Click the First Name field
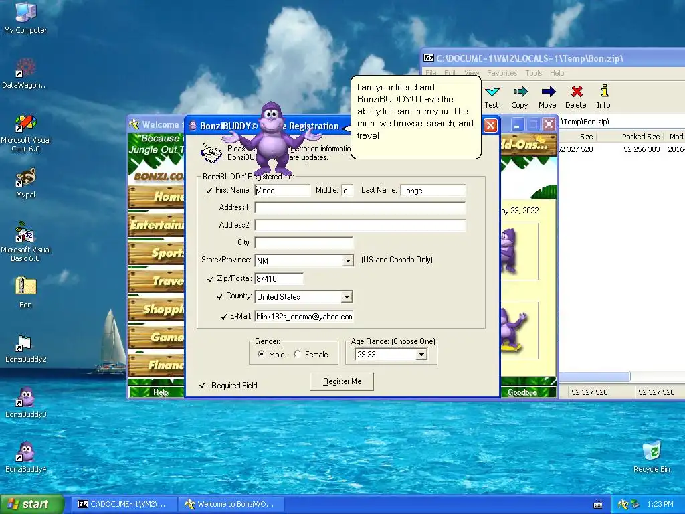Screen dimensions: 685x514 coord(282,191)
